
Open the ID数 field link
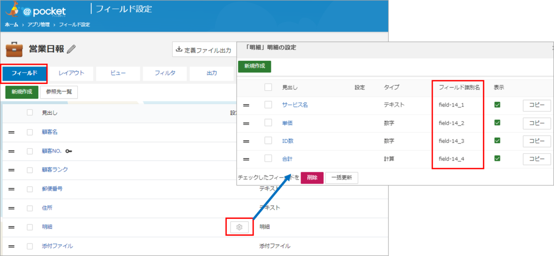pyautogui.click(x=288, y=141)
